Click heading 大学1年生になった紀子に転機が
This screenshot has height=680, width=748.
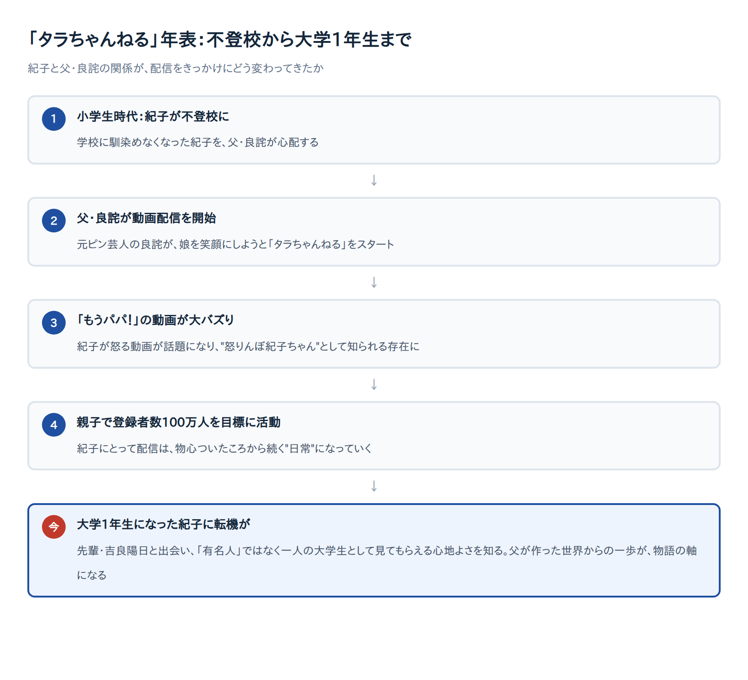coord(163,525)
